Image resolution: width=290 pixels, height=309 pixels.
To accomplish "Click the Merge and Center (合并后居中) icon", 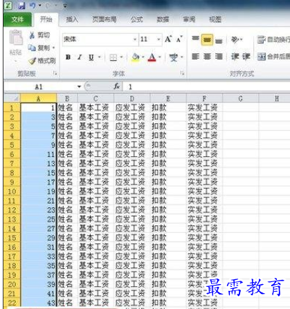I will (x=262, y=57).
